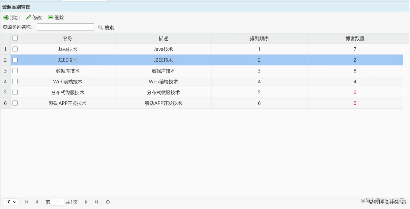Viewport: 410px width, 209px height.
Task: Sort by 描述 column header
Action: tap(164, 38)
